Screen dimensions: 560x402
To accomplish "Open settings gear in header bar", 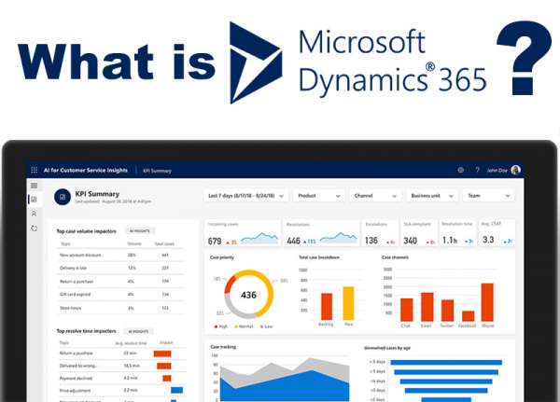I will [461, 170].
